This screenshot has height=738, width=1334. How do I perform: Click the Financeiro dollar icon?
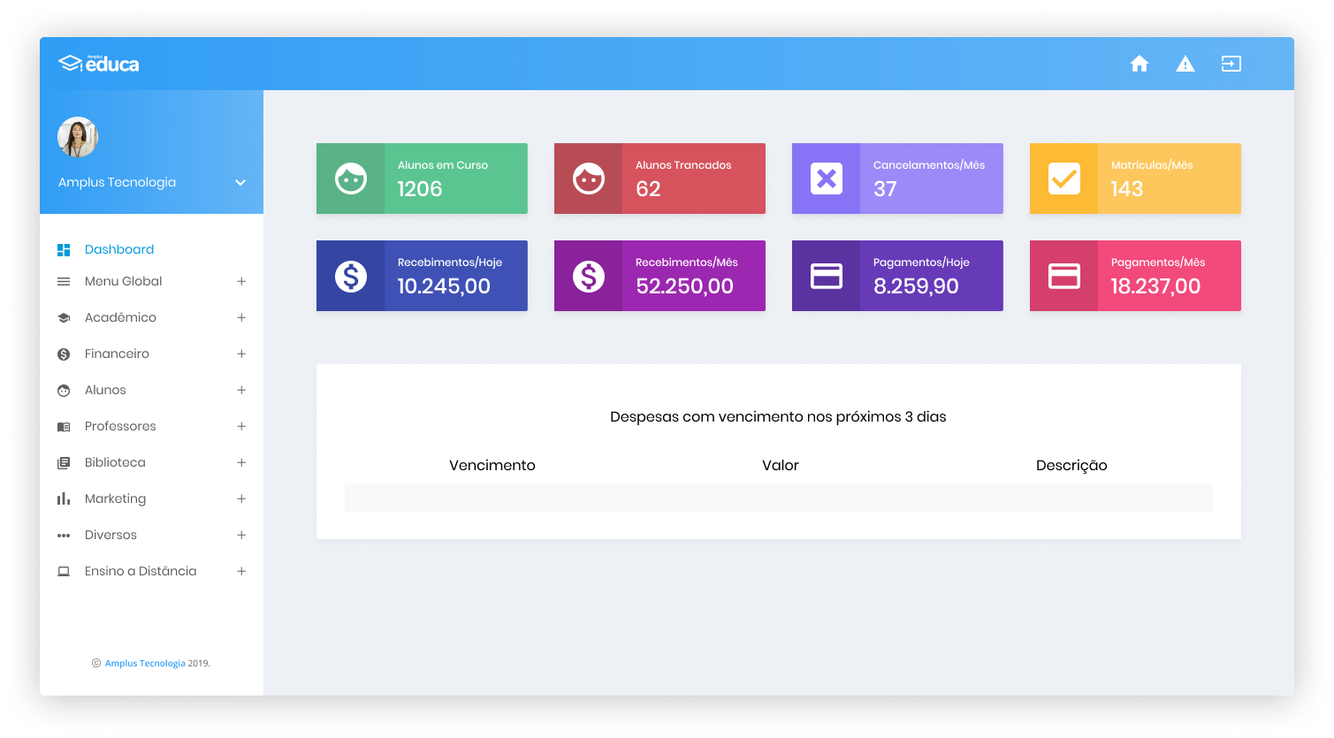(x=64, y=354)
